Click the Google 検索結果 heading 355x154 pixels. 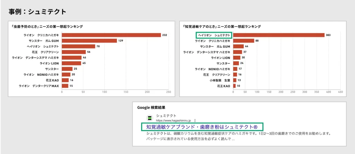(x=153, y=107)
